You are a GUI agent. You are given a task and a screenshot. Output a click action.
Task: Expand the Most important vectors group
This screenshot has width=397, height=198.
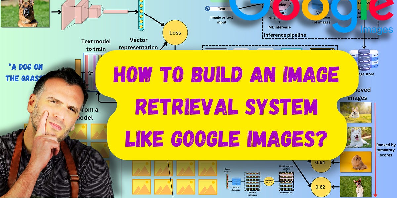pos(286,177)
